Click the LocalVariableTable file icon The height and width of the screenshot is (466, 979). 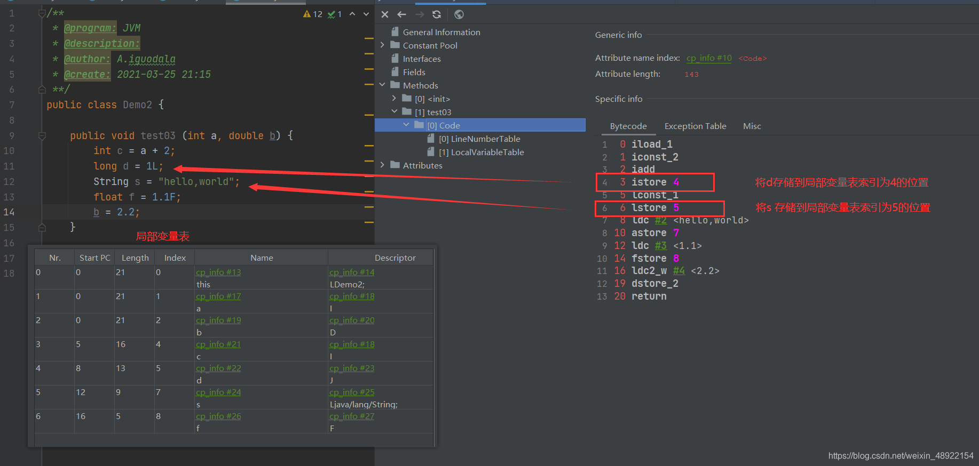tap(431, 151)
